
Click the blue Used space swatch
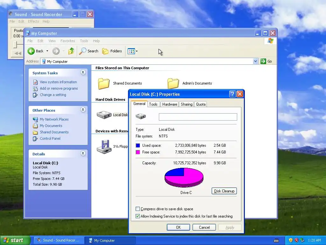[x=138, y=145]
